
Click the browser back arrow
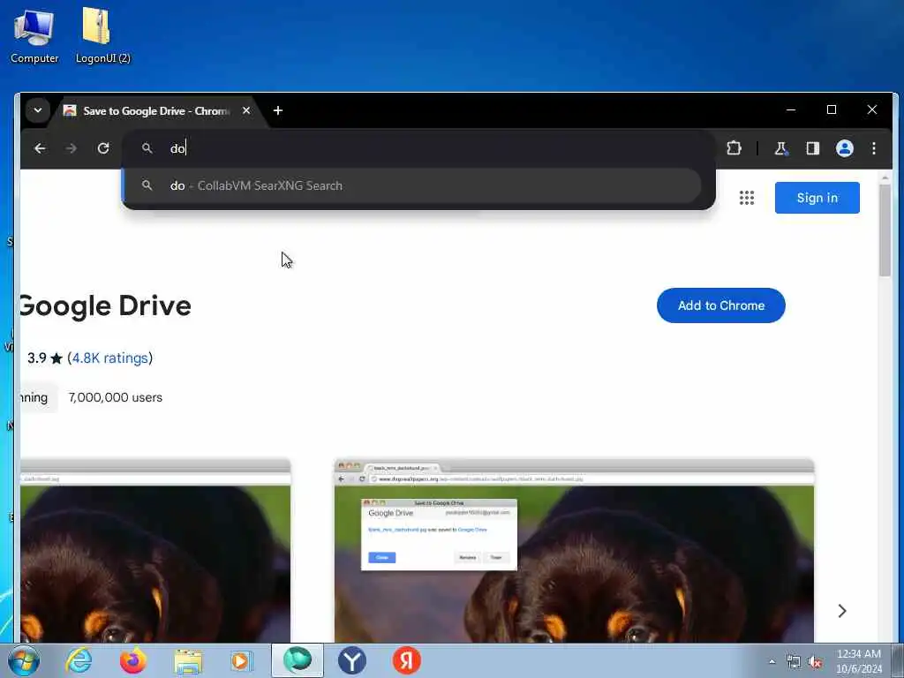(40, 148)
